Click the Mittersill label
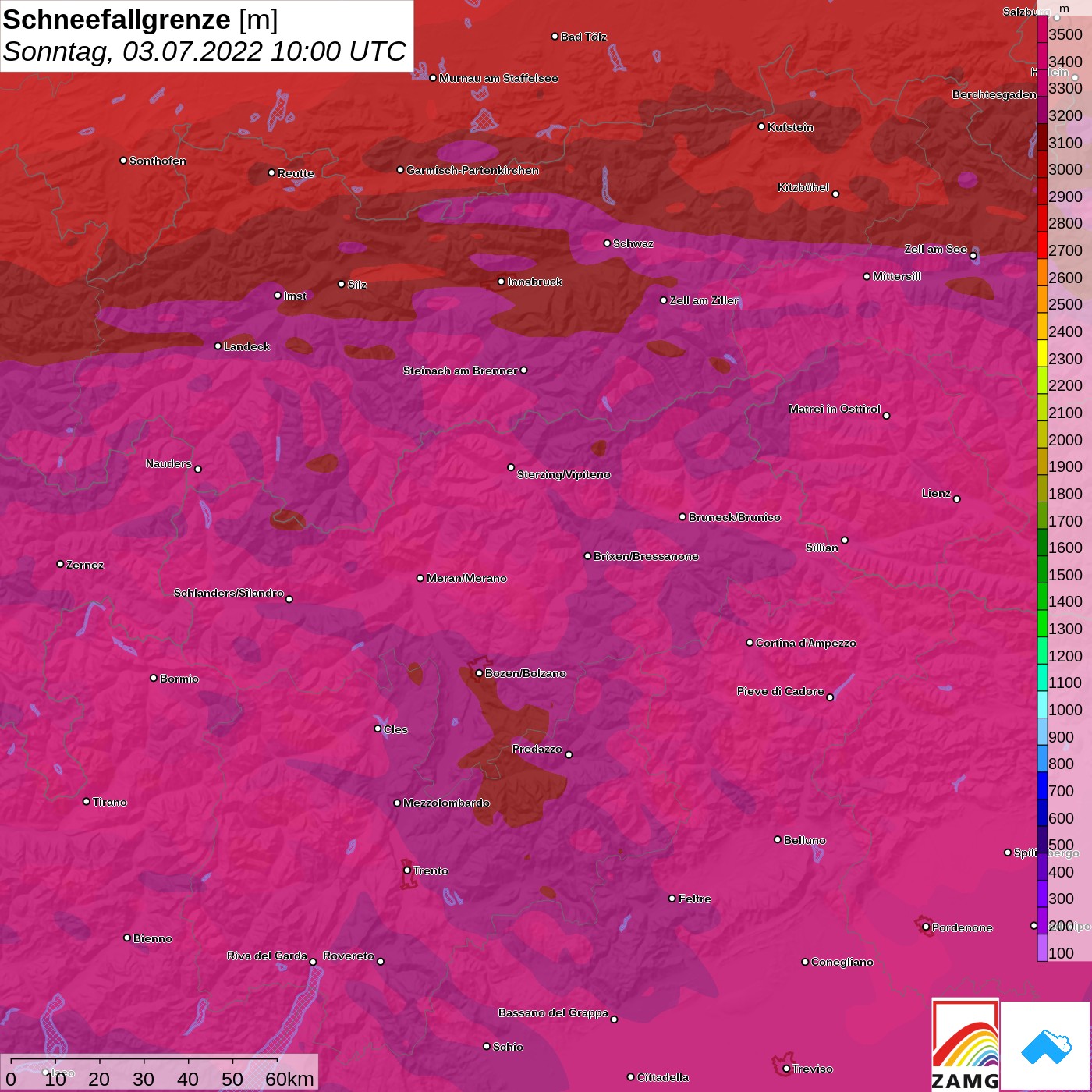Viewport: 1092px width, 1092px height. click(897, 276)
